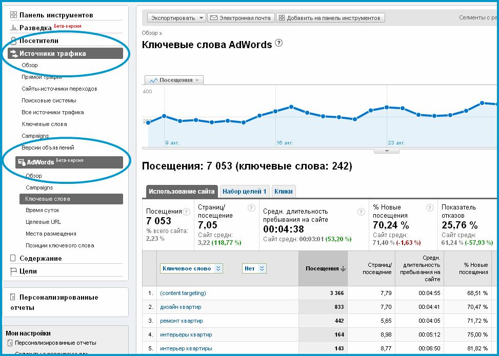Image resolution: width=499 pixels, height=356 pixels.
Task: Click grid icon on Добавить на панель инструментов
Action: [282, 18]
